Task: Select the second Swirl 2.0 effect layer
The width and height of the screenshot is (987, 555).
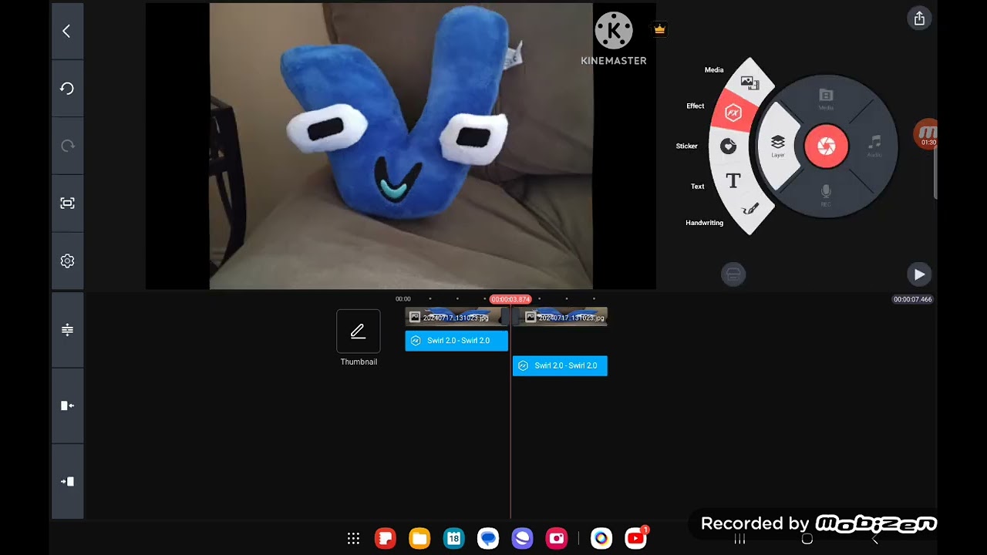Action: (x=560, y=365)
